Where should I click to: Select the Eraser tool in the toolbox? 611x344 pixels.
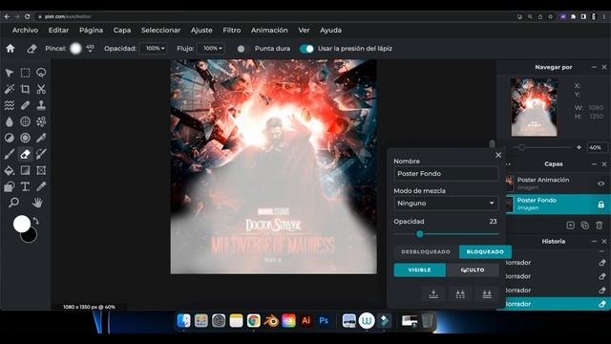pyautogui.click(x=26, y=154)
